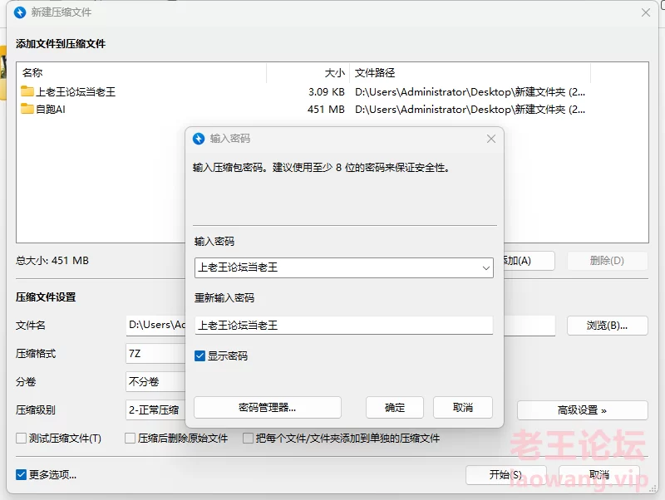Viewport: 665px width, 500px height.
Task: Tick 压缩后删除原始文件 checkbox
Action: pos(131,438)
